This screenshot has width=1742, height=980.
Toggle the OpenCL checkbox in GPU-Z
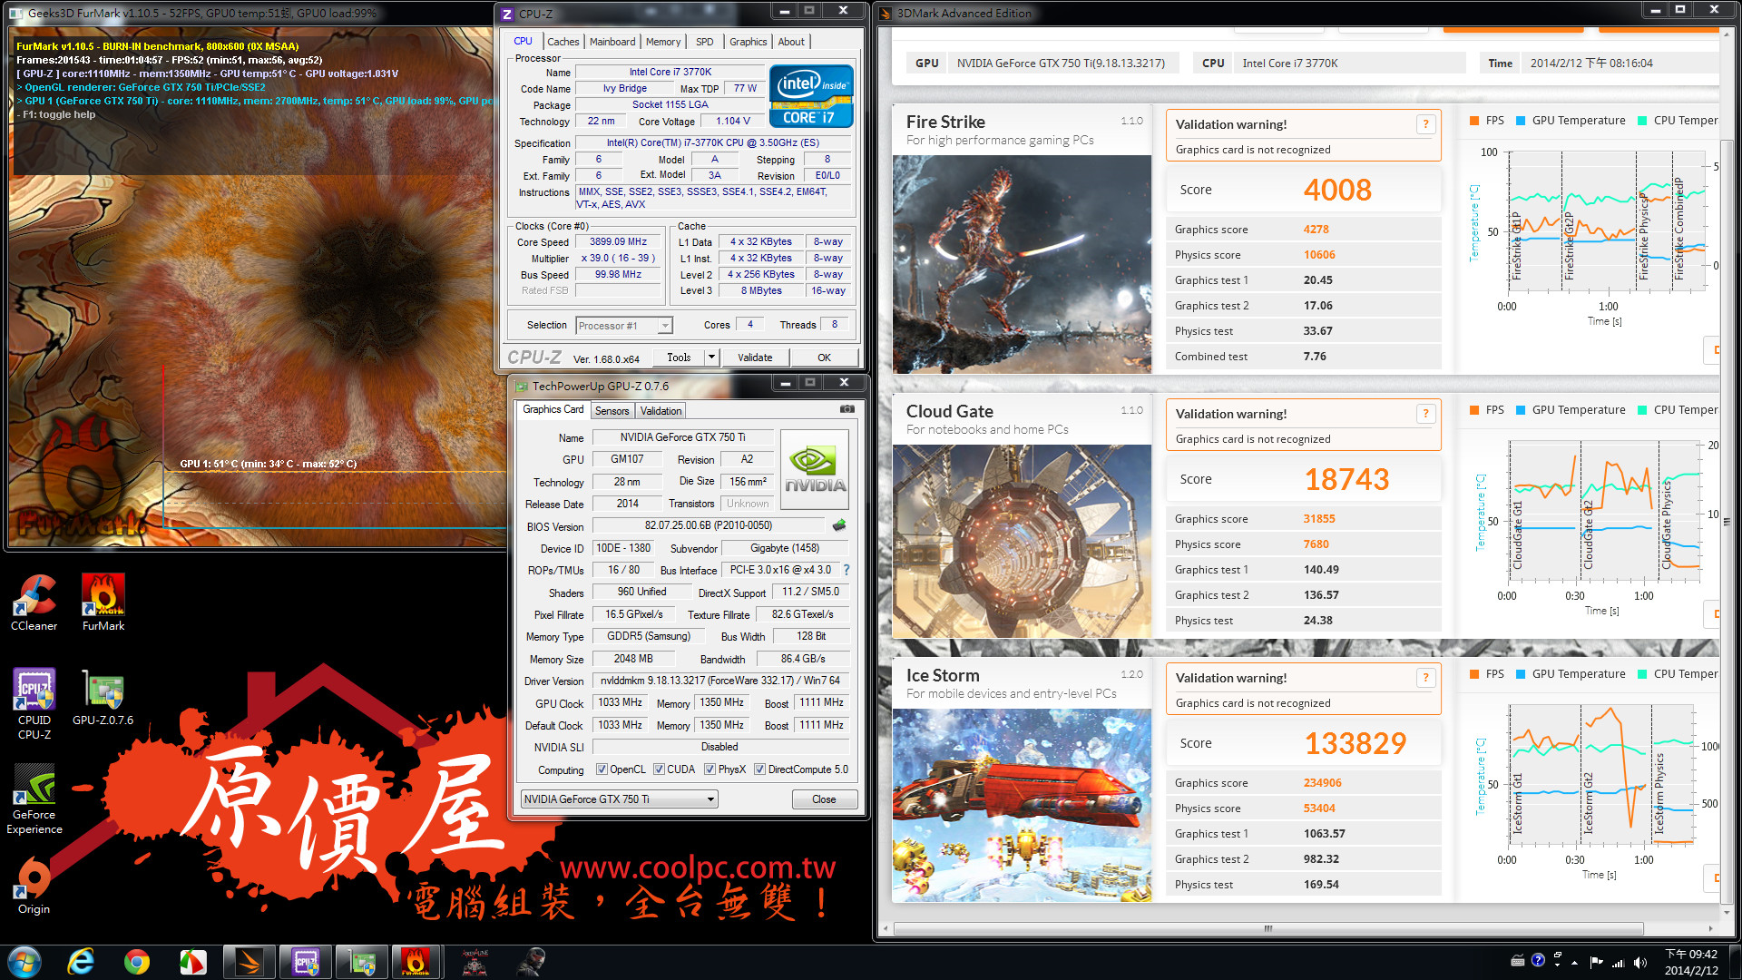point(602,769)
